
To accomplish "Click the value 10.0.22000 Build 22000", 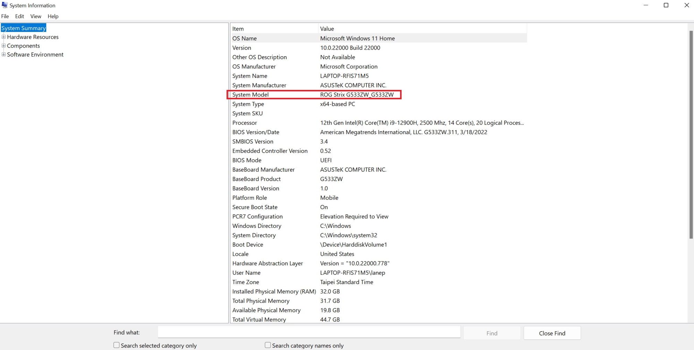I will click(x=350, y=48).
